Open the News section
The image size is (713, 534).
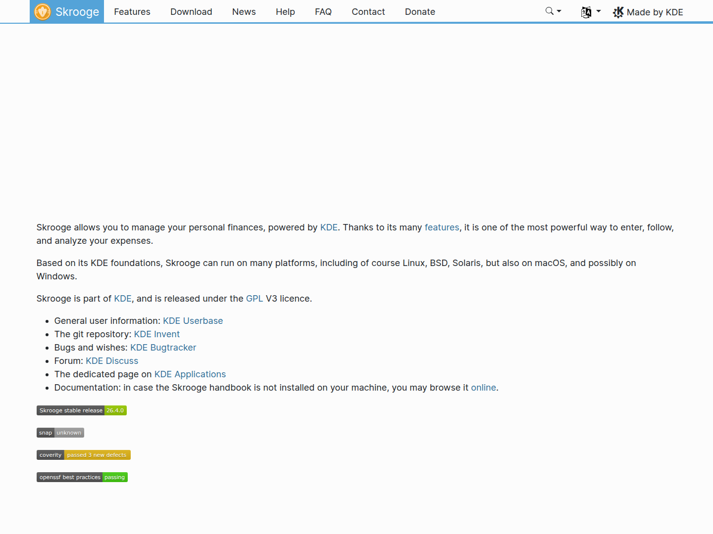(x=244, y=12)
